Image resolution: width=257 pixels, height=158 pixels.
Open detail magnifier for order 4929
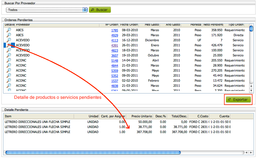click(x=9, y=35)
